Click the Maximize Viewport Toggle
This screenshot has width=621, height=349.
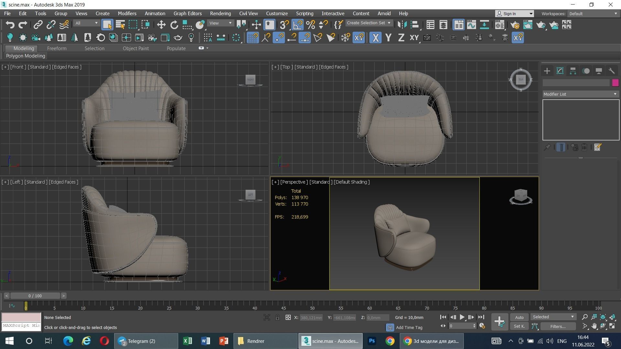point(612,326)
